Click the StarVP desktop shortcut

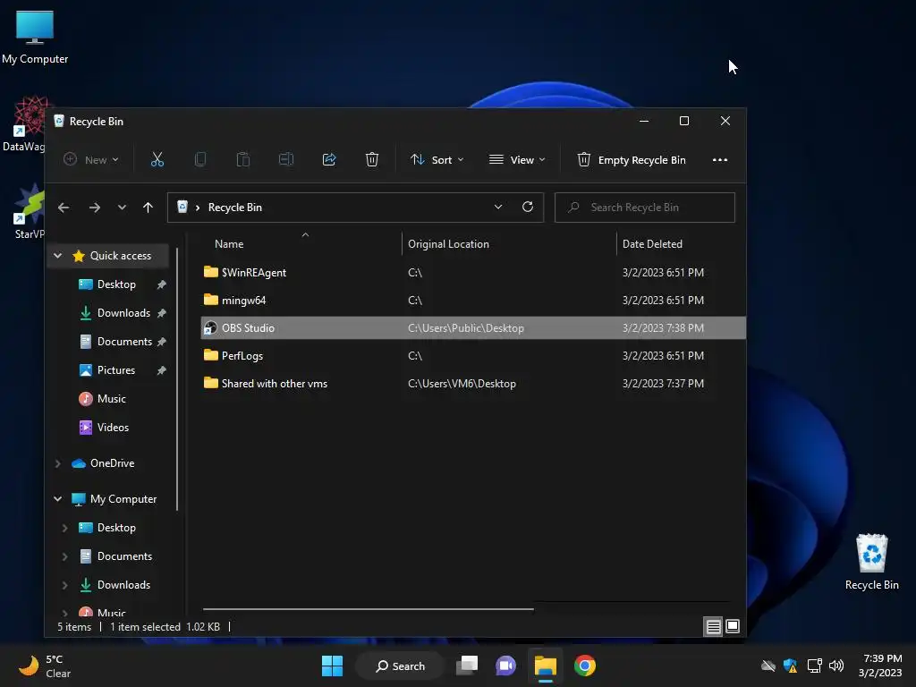pos(30,211)
